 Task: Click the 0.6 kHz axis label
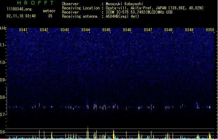pos(3,132)
